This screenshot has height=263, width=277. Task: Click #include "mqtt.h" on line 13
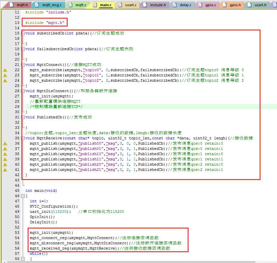pos(45,23)
